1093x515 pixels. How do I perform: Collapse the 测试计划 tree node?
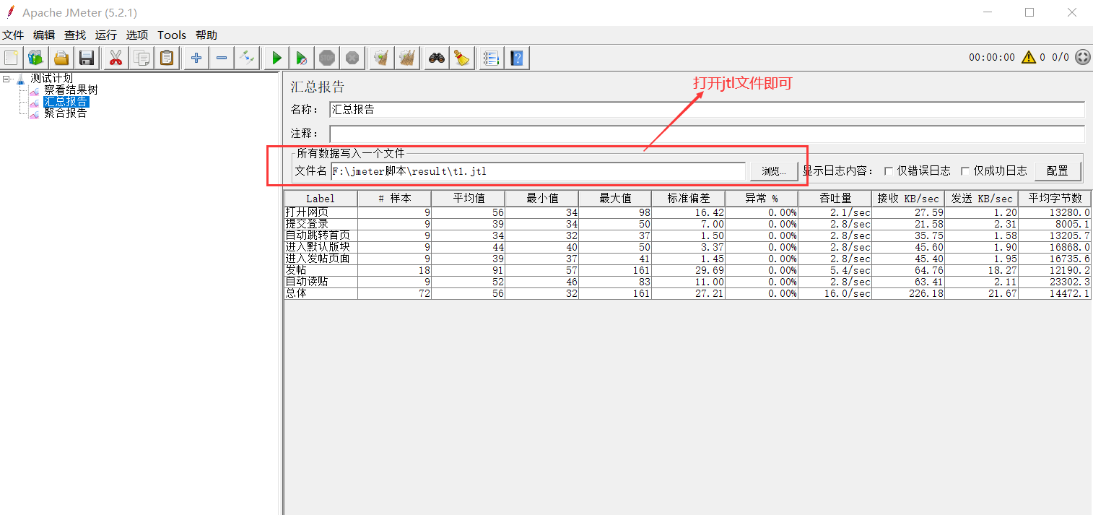coord(6,79)
